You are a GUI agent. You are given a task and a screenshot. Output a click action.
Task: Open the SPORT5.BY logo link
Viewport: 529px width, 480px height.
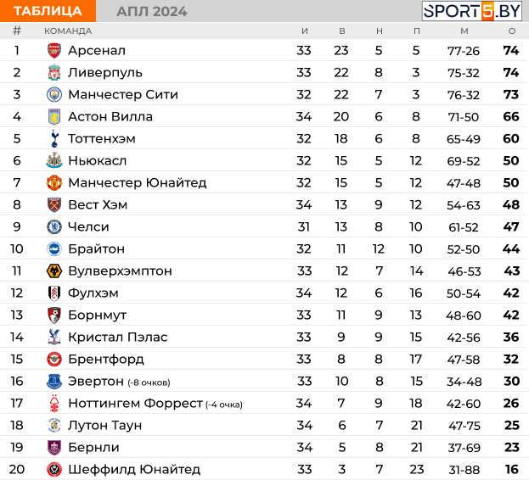[472, 11]
